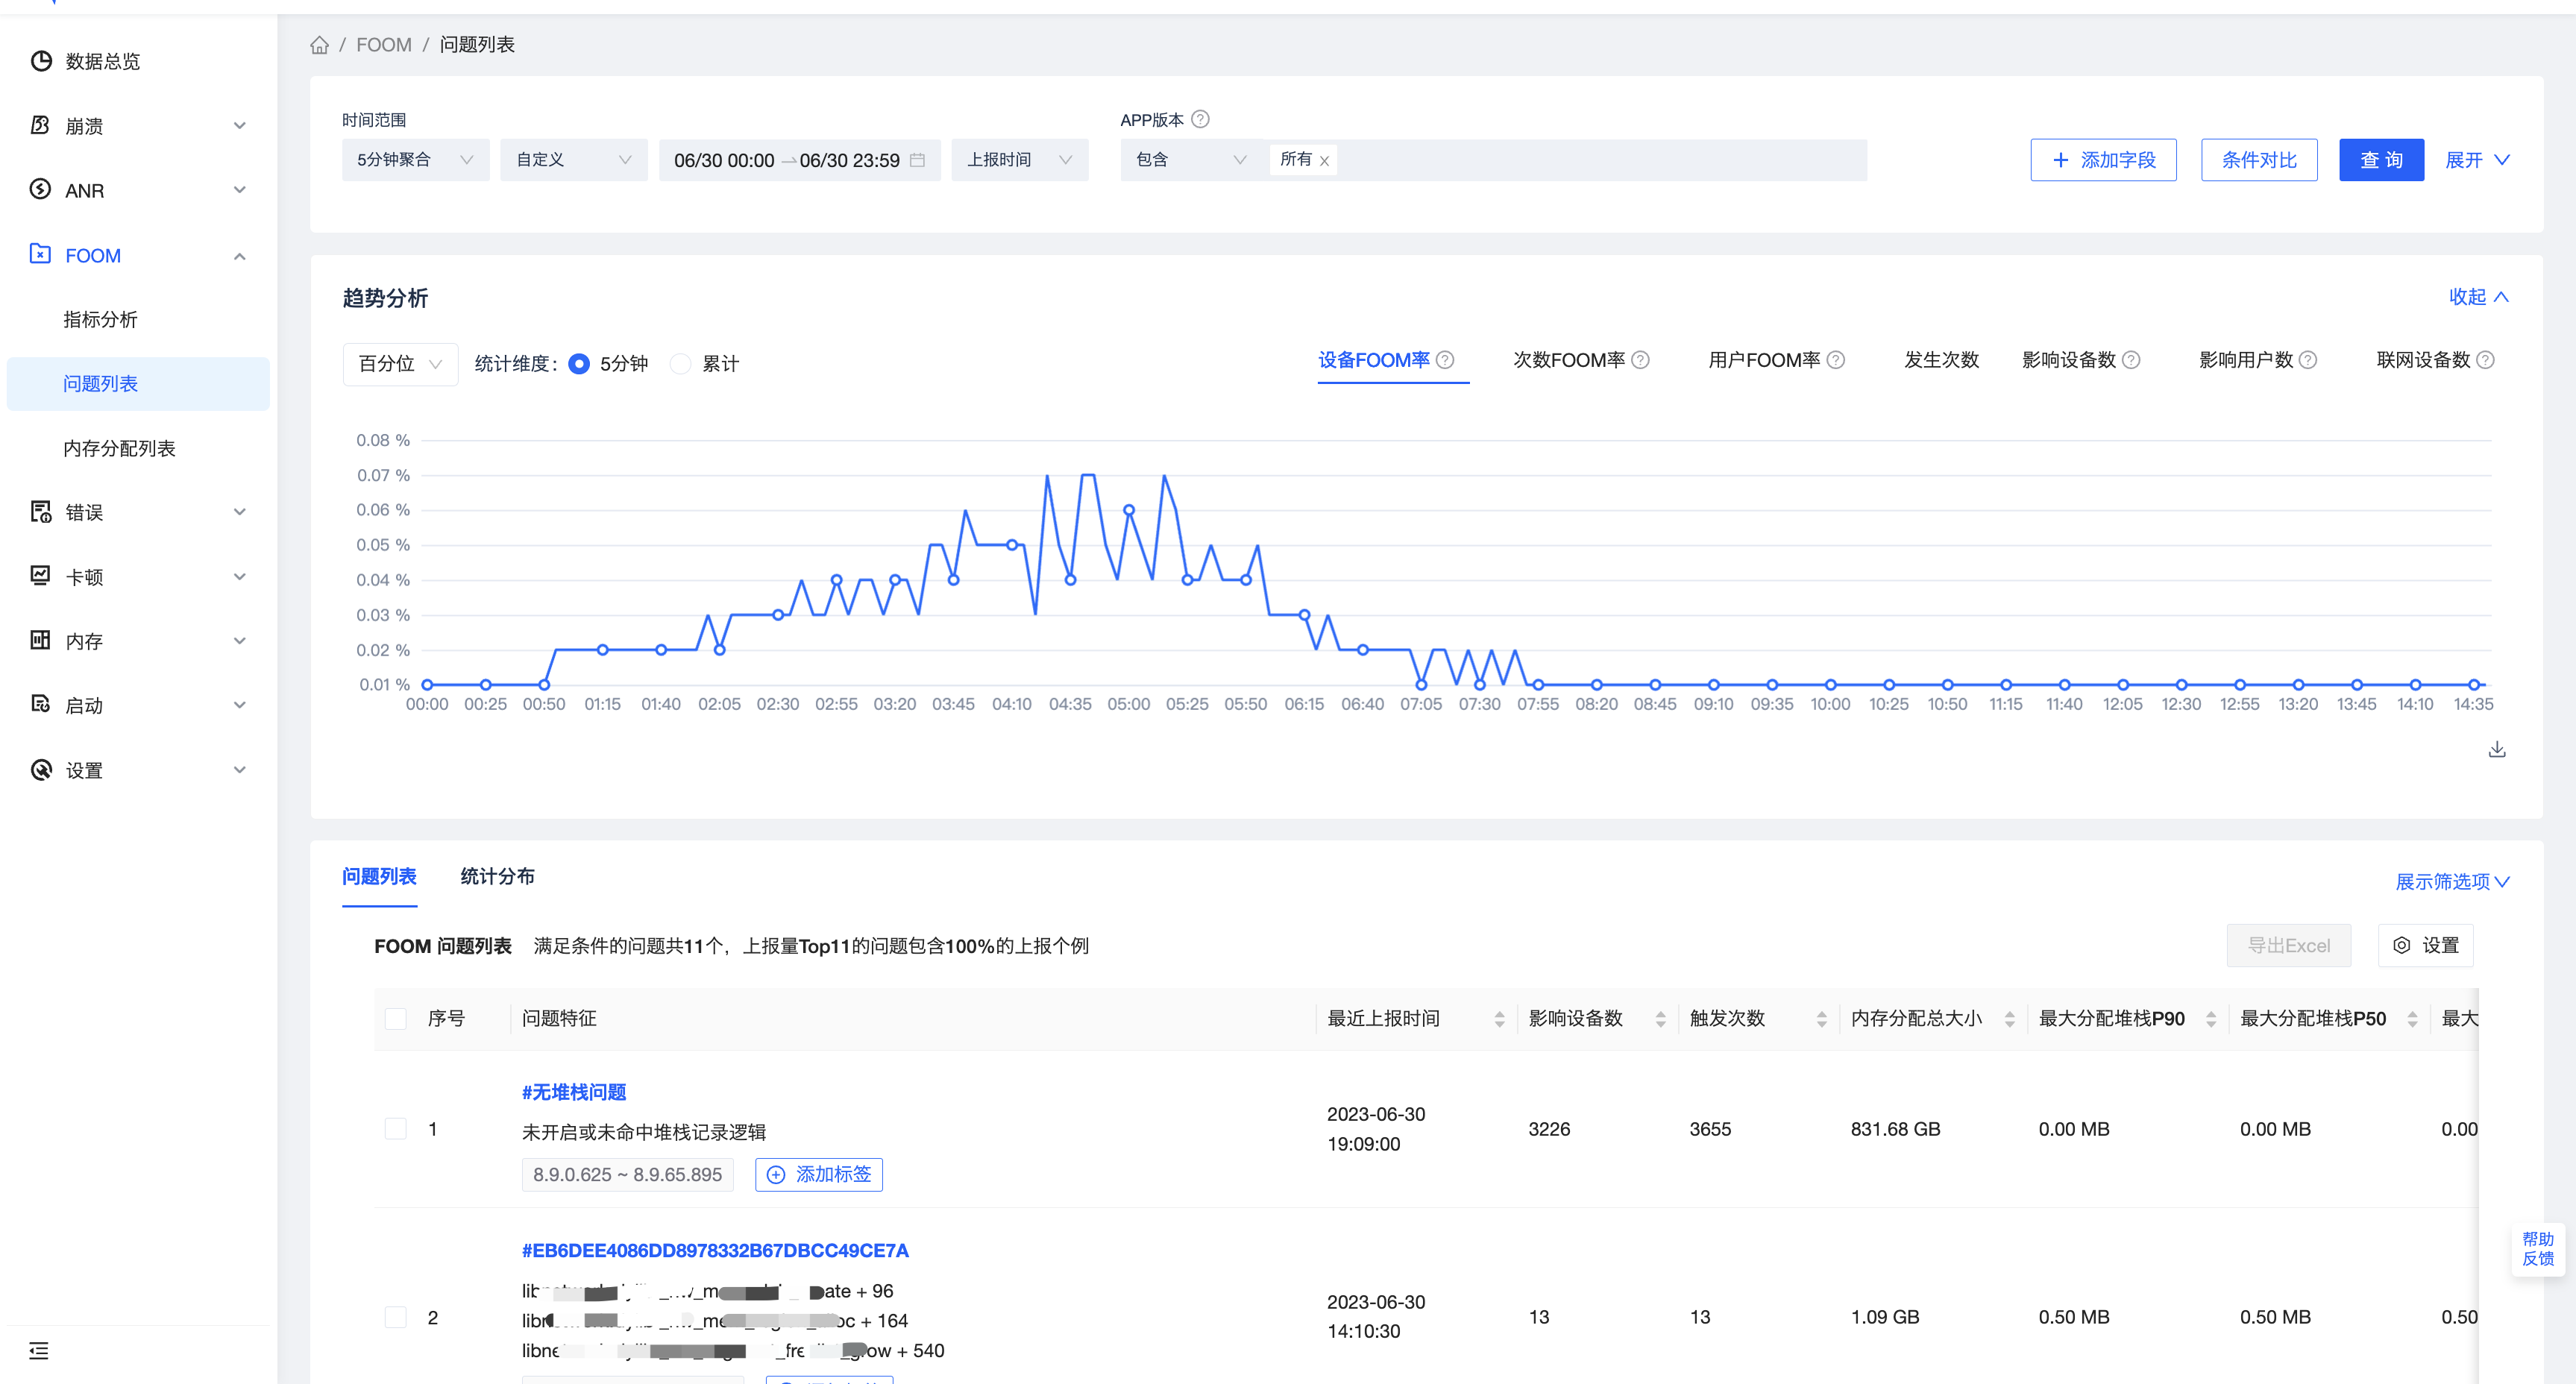Click 添加标签 on row 1
Image resolution: width=2576 pixels, height=1384 pixels.
[818, 1175]
